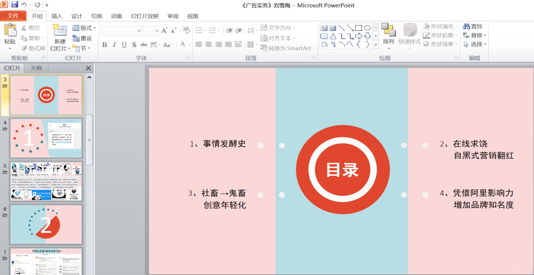Click the Save icon in quick access toolbar
Image resolution: width=534 pixels, height=275 pixels.
tap(14, 5)
